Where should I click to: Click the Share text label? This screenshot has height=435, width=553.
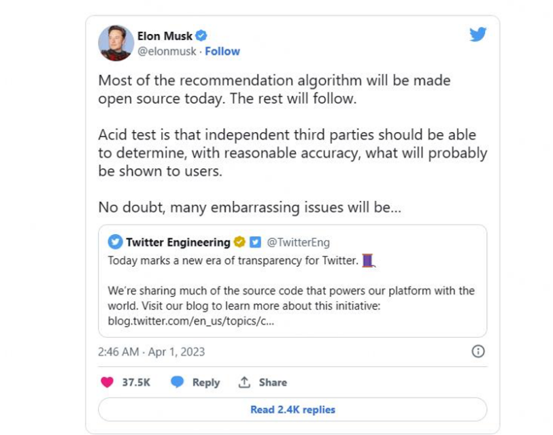pos(273,383)
